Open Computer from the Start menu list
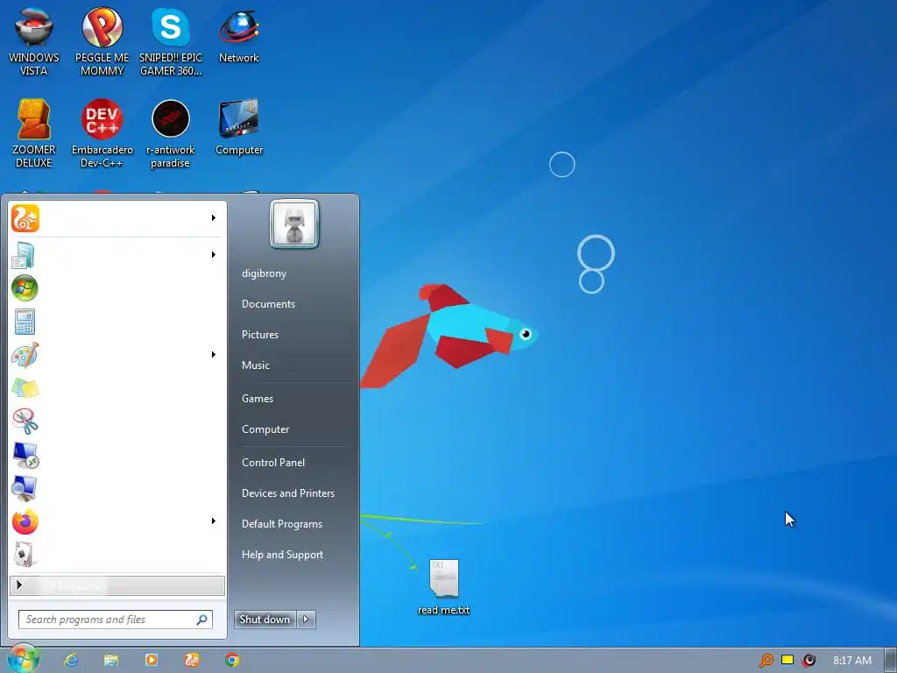 (265, 429)
